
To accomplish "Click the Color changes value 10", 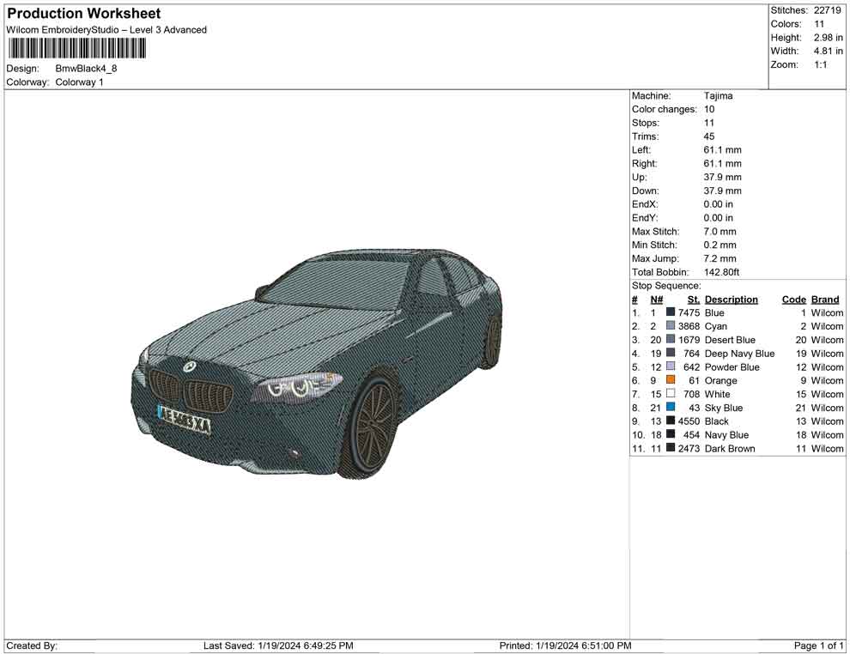I will coord(709,110).
